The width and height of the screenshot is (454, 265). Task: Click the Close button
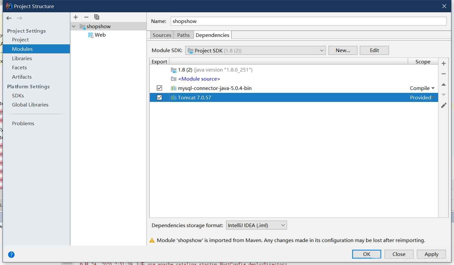(399, 254)
